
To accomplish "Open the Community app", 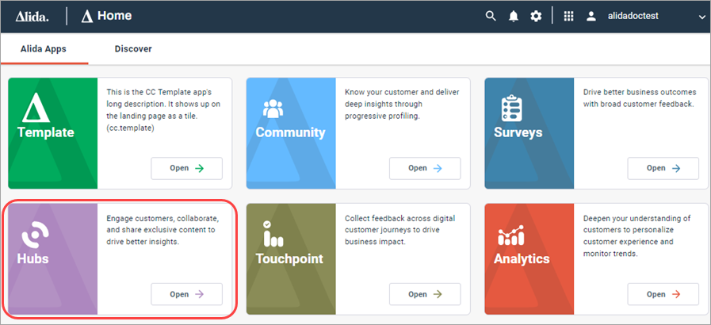I will 425,168.
